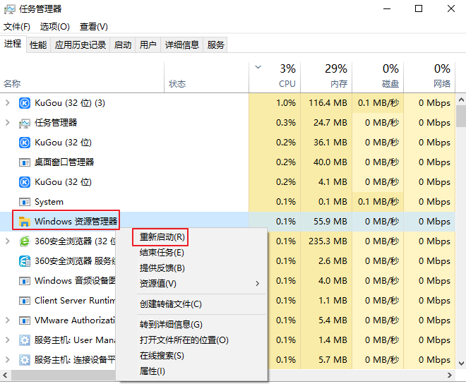Click the 360安全浏览器 process icon
Image resolution: width=466 pixels, height=384 pixels.
24,241
